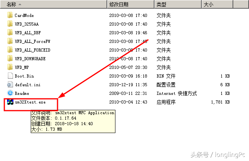This screenshot has height=161, width=249.
Task: Select the CardMode folder icon
Action: tap(10, 15)
